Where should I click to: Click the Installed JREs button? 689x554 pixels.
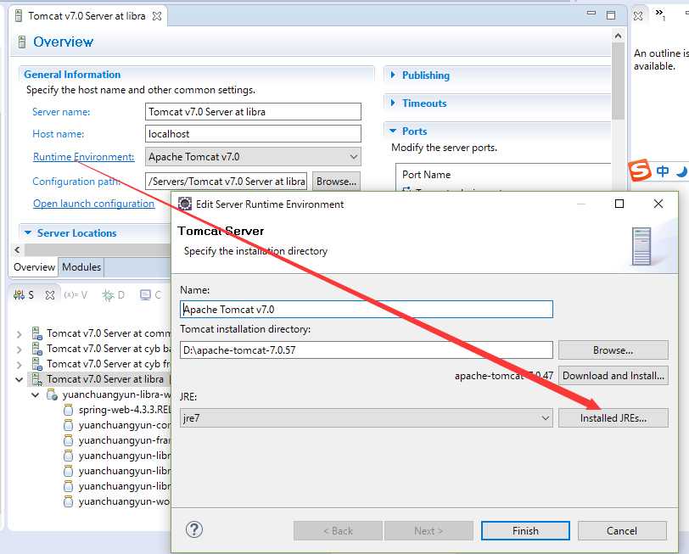click(613, 417)
